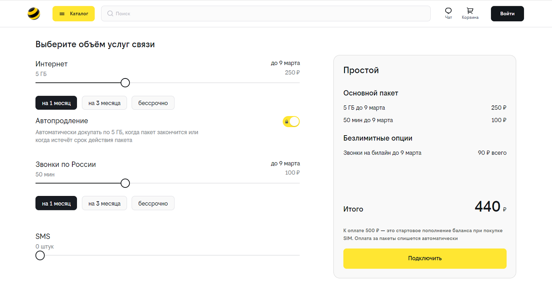This screenshot has height=284, width=552.
Task: Click the 'К оплате 500 ₽' payment note
Action: (x=423, y=234)
